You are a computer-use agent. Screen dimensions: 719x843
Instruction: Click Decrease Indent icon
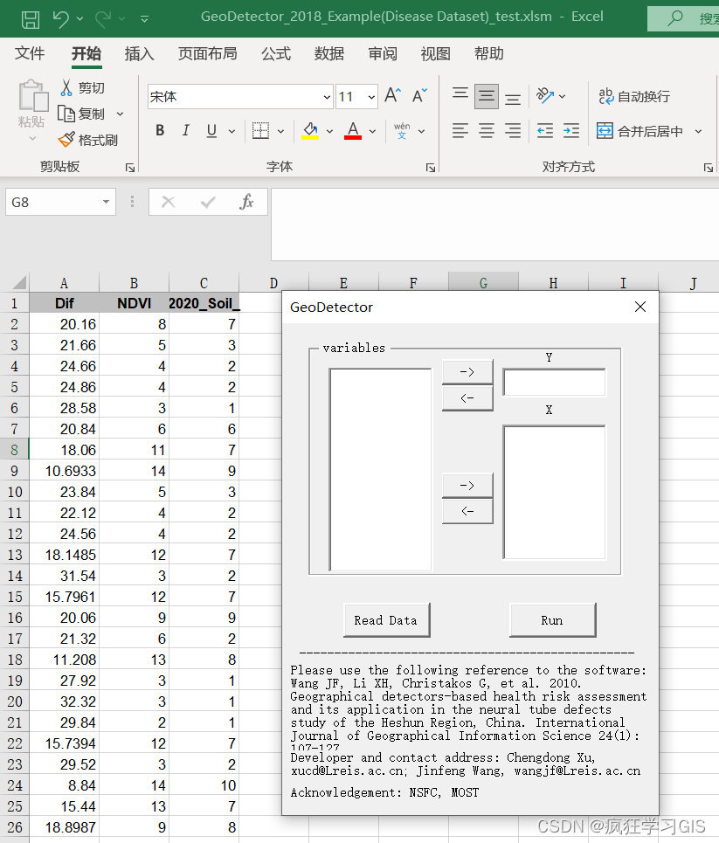(545, 131)
